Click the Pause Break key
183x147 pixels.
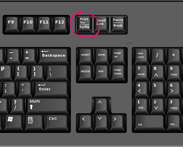(118, 24)
